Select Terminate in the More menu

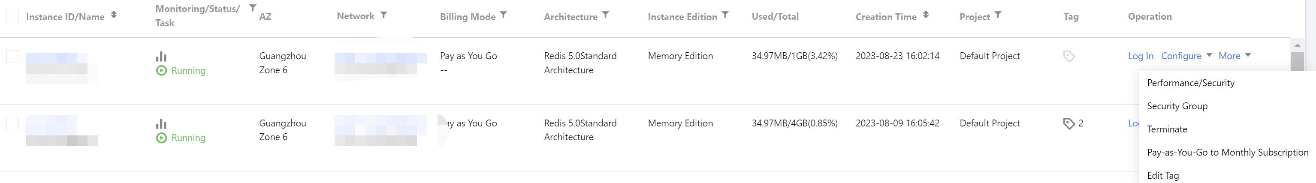1167,129
